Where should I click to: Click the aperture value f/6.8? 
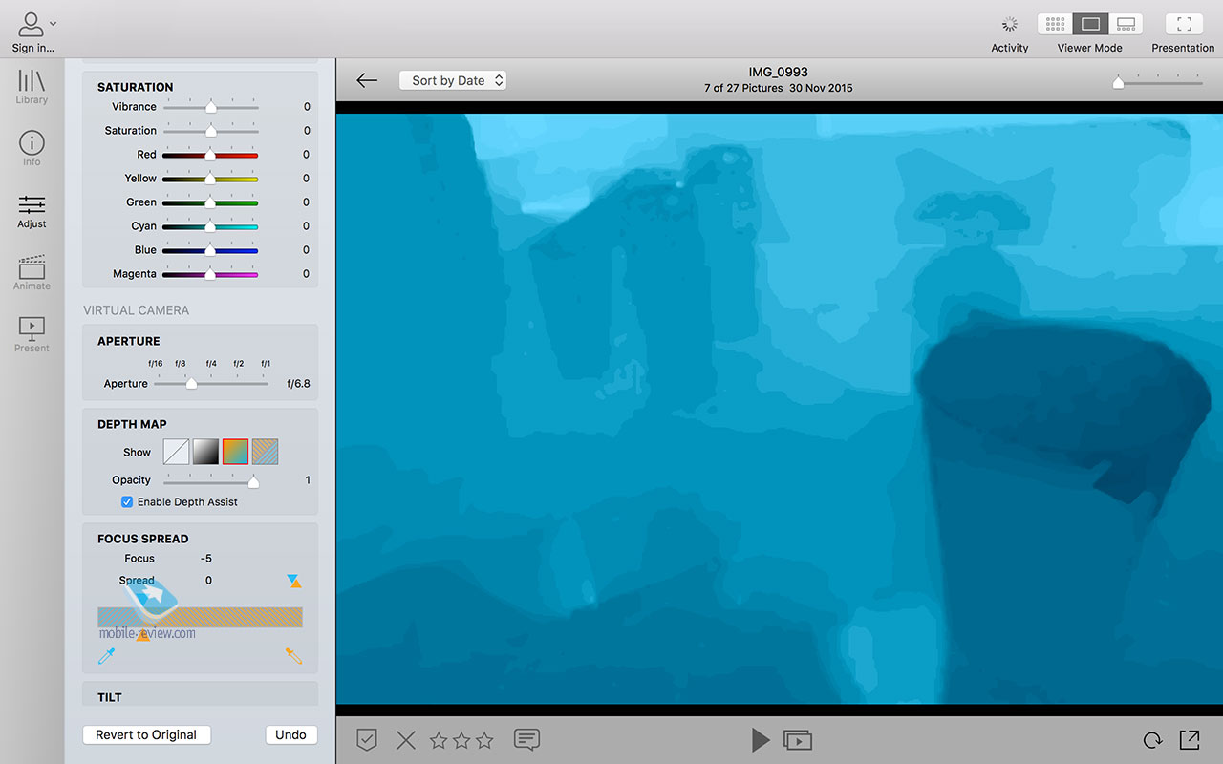click(x=298, y=383)
